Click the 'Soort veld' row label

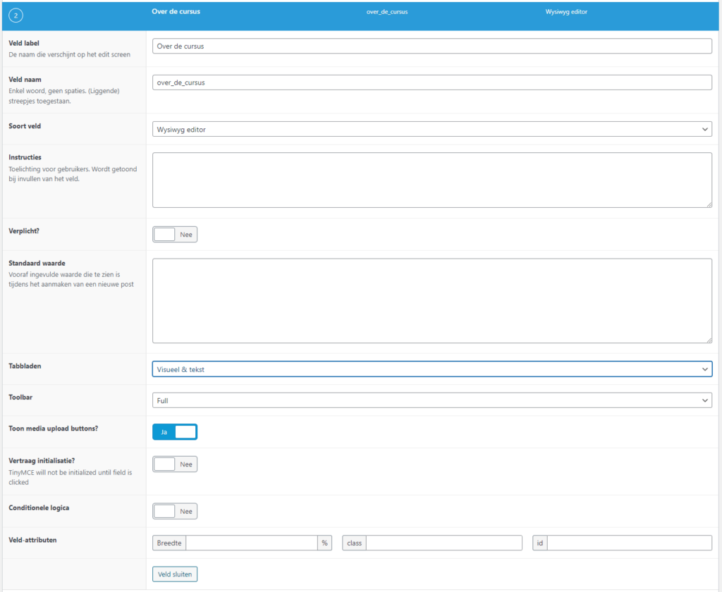point(25,125)
